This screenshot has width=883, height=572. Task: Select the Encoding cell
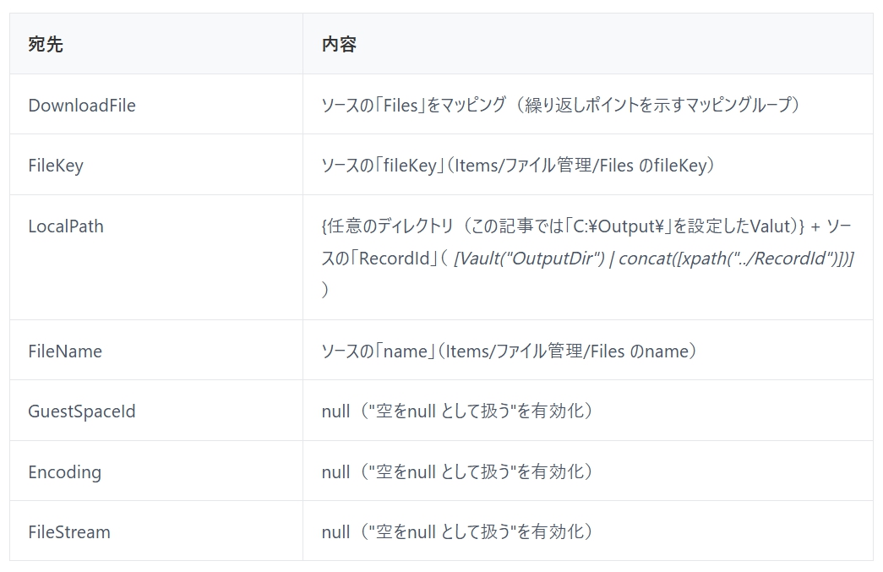(x=64, y=471)
